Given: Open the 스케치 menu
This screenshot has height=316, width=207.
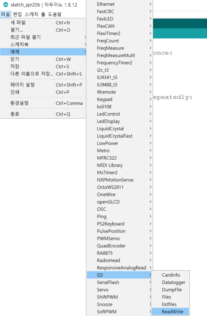Looking at the screenshot, I should pos(31,14).
